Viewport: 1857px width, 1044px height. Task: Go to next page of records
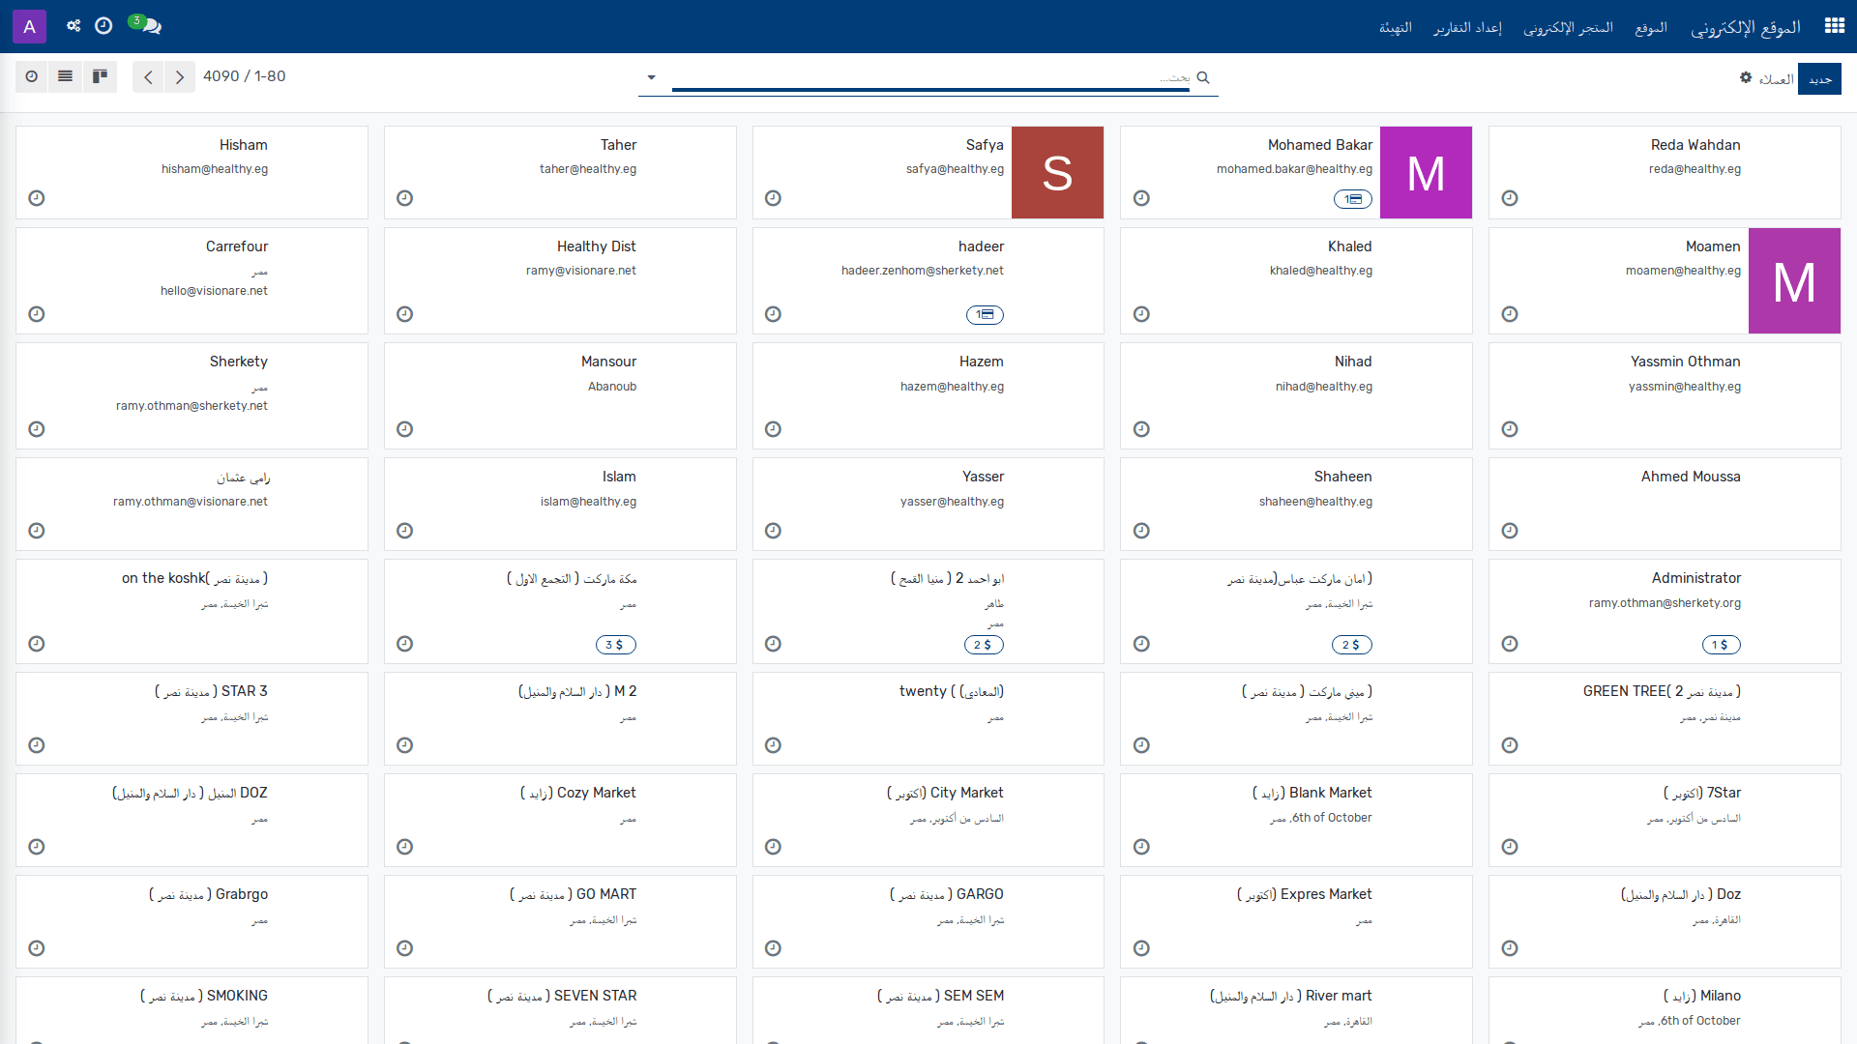click(180, 77)
